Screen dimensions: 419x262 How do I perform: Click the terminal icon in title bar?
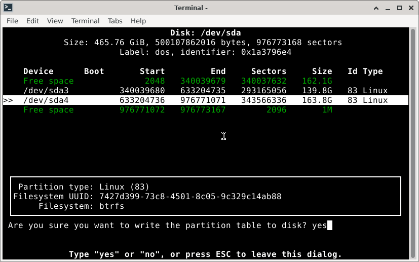coord(8,8)
